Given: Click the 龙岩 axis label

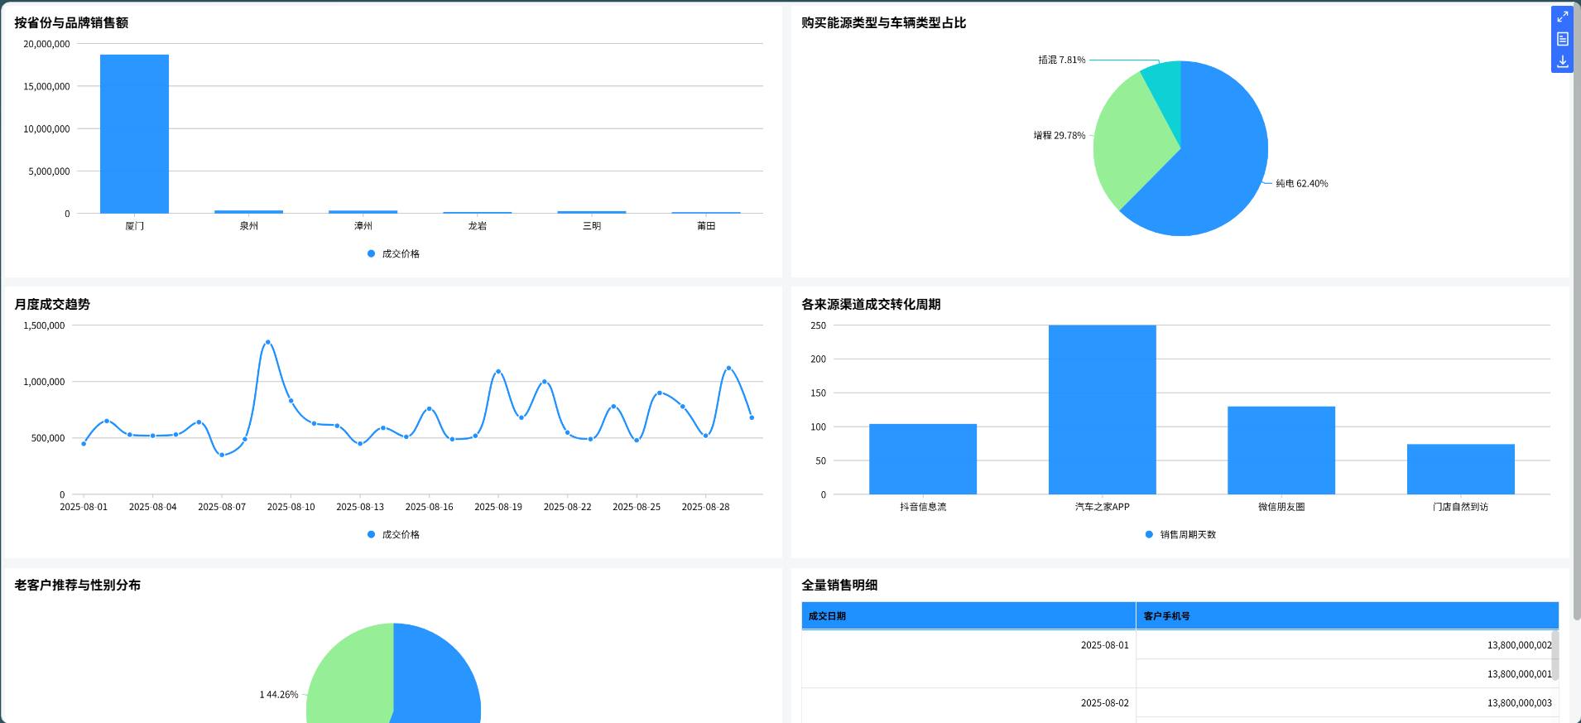Looking at the screenshot, I should tap(477, 225).
